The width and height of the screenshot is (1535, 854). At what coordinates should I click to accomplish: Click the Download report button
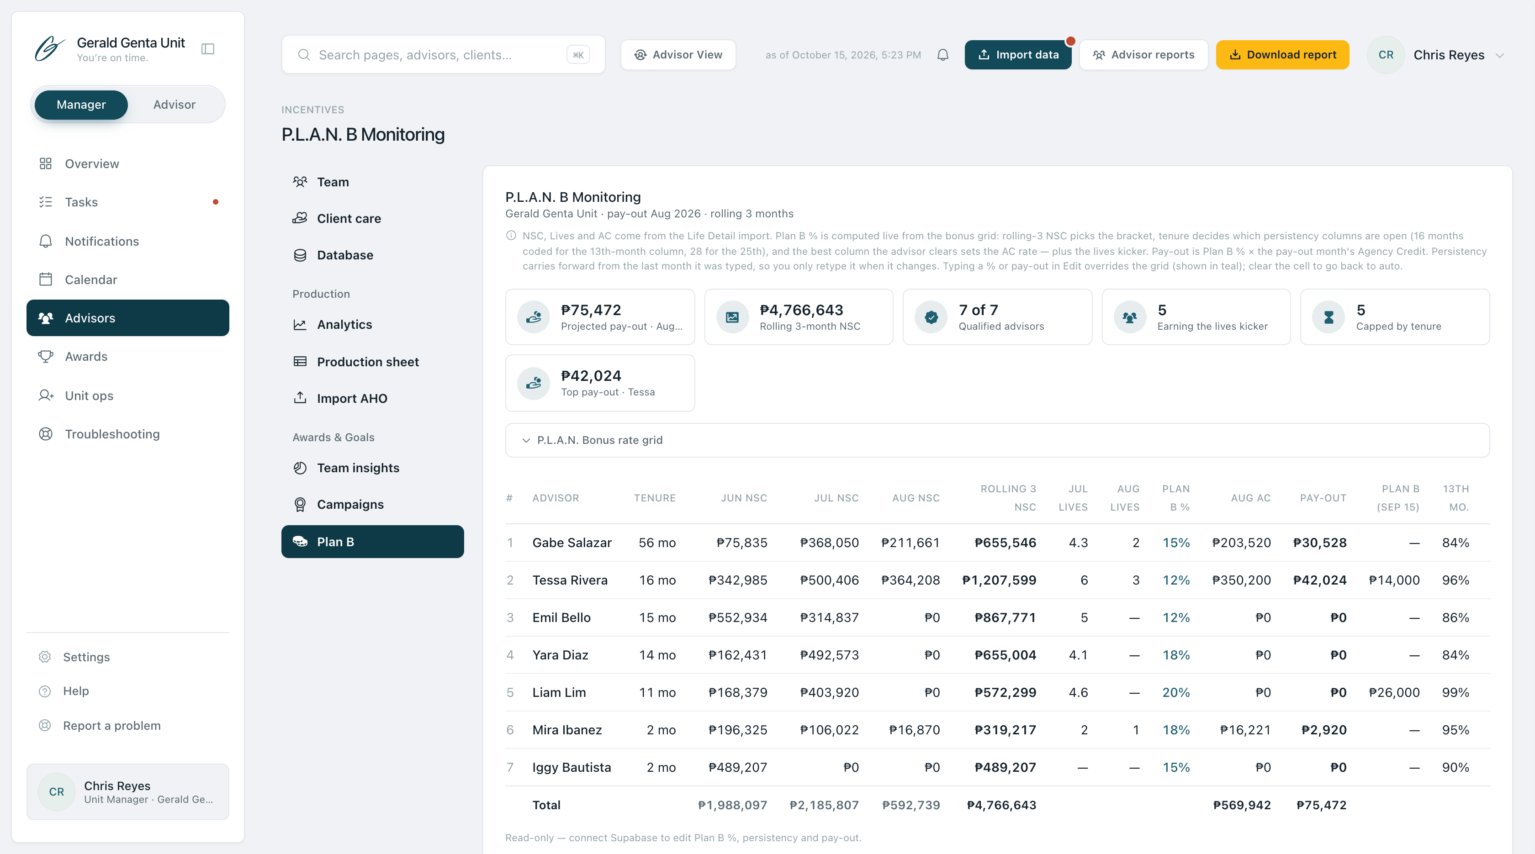tap(1282, 55)
